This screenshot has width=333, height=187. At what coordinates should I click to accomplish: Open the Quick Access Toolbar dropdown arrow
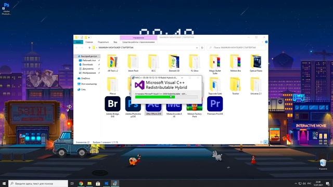point(89,37)
